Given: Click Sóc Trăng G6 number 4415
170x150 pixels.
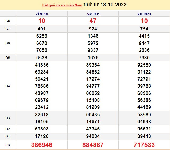Looking at the screenshot, I should (x=144, y=36).
